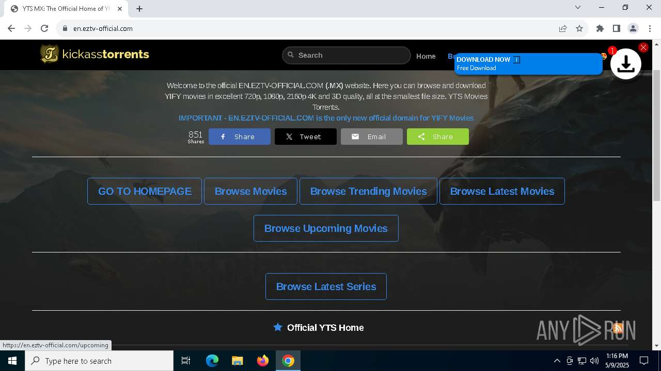Screen dimensions: 661x371
Task: Click the RSS feed icon
Action: (618, 328)
